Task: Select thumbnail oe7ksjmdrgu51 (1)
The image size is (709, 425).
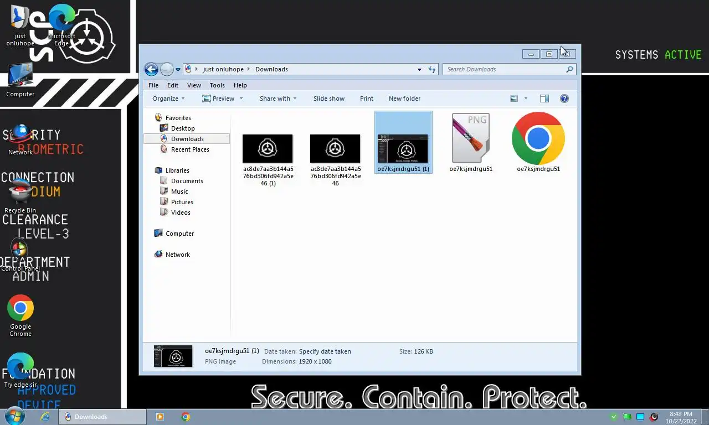Action: (403, 143)
